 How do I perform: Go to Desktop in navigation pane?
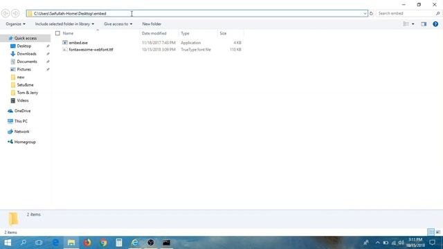pyautogui.click(x=24, y=46)
